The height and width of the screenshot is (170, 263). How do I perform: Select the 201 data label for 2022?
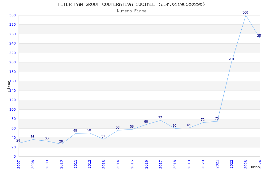click(x=231, y=59)
